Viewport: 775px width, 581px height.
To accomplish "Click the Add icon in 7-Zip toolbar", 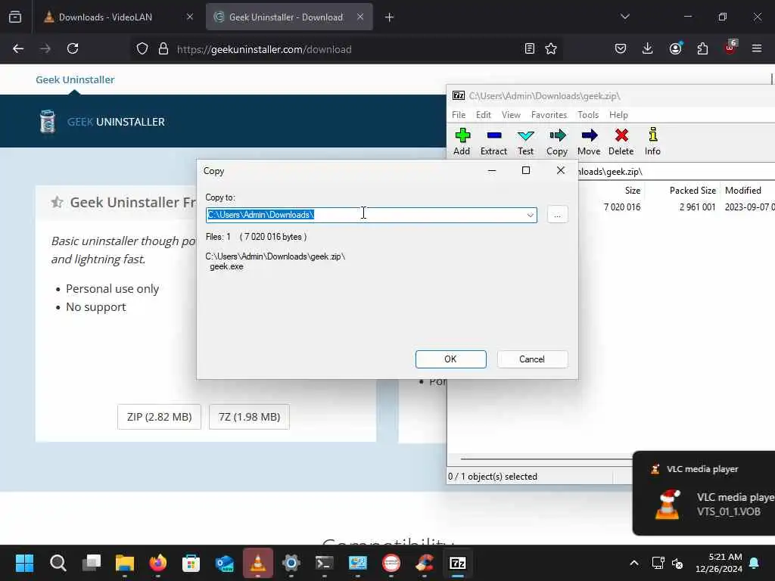I will tap(462, 141).
